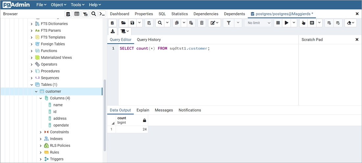Click the Copy rows icon
Screen dimensions: 362x163
(x=177, y=23)
